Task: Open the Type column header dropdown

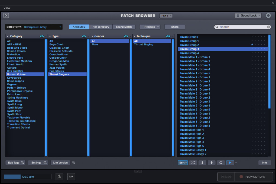Action: click(x=50, y=36)
